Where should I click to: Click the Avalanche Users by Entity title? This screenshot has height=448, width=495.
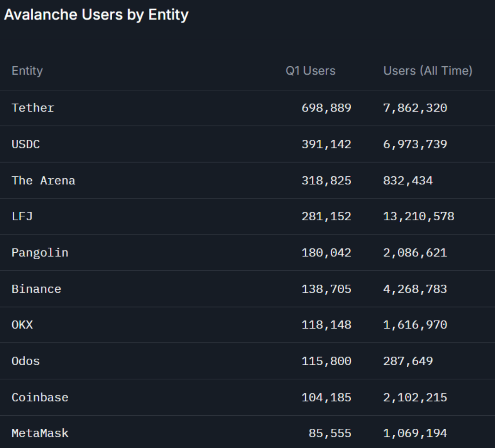click(96, 15)
